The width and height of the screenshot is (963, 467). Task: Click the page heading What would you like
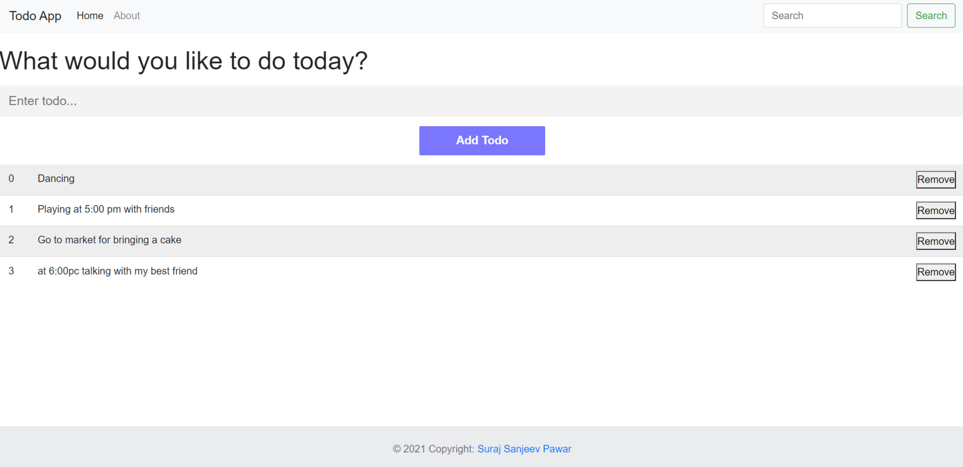(184, 61)
